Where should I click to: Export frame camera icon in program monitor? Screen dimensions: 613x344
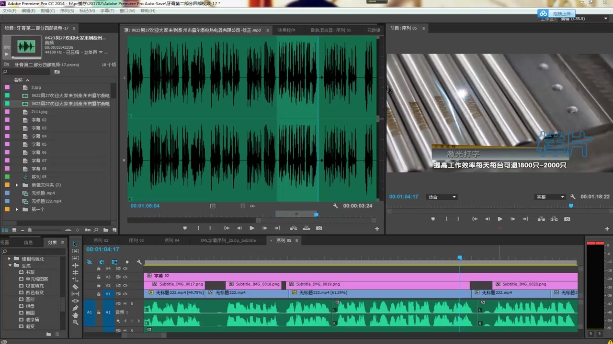567,219
